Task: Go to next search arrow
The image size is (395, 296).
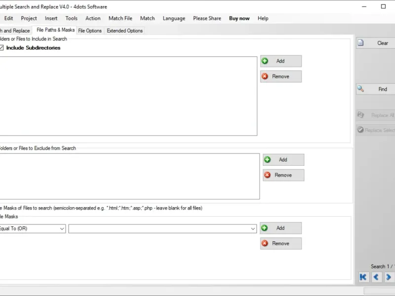Action: click(x=389, y=277)
